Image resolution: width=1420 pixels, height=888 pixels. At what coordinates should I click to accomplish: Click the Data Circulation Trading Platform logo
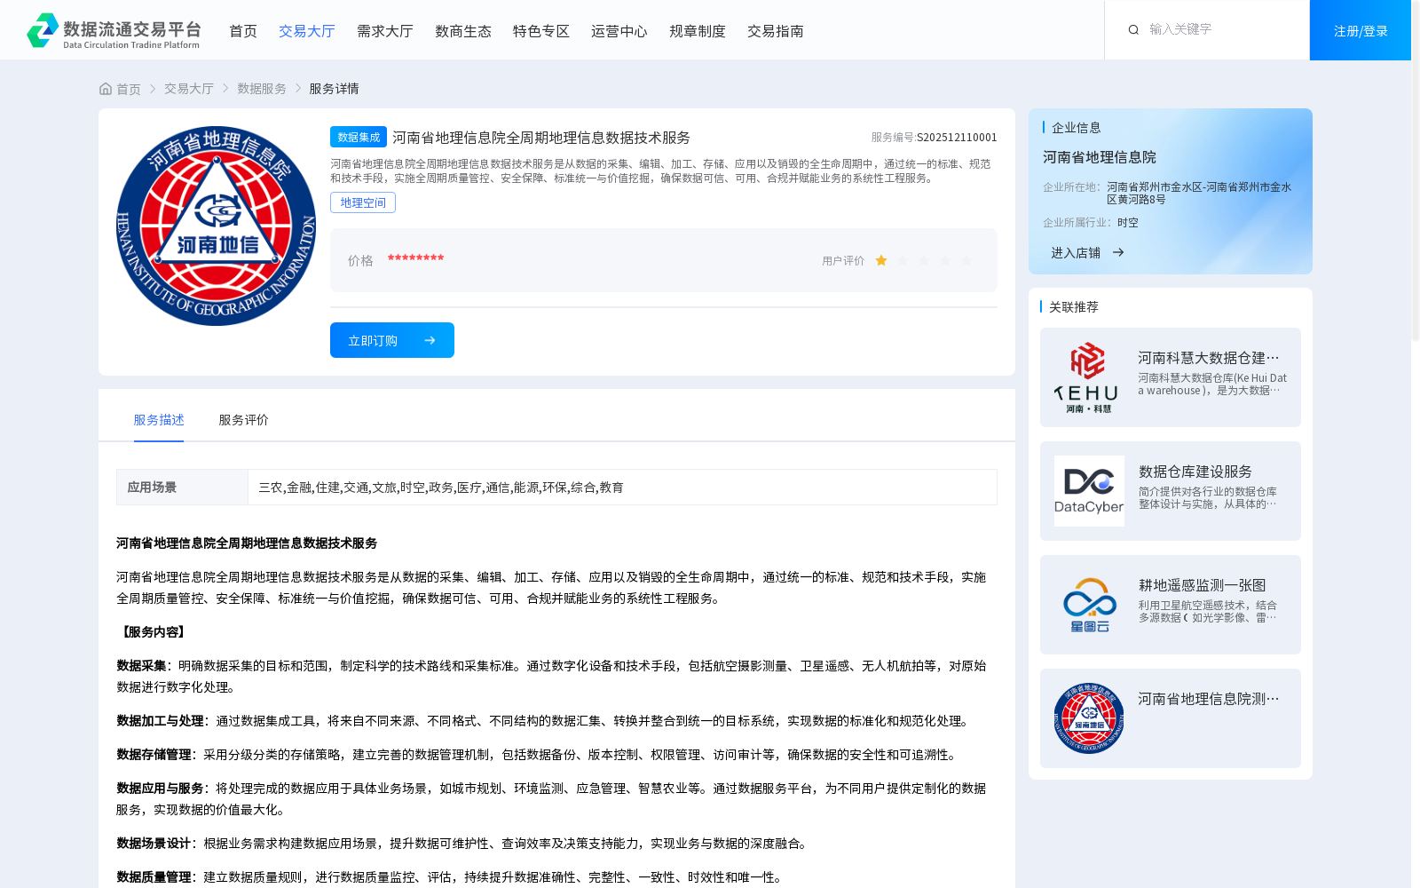pos(114,31)
